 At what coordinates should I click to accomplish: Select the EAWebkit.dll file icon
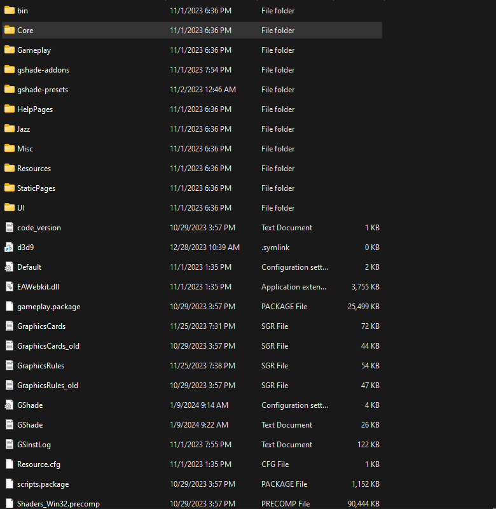(x=10, y=287)
